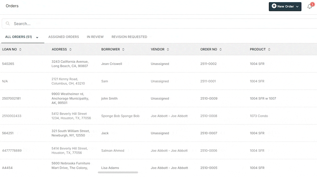
Task: Sort the LOAN NO column
Action: (x=20, y=49)
